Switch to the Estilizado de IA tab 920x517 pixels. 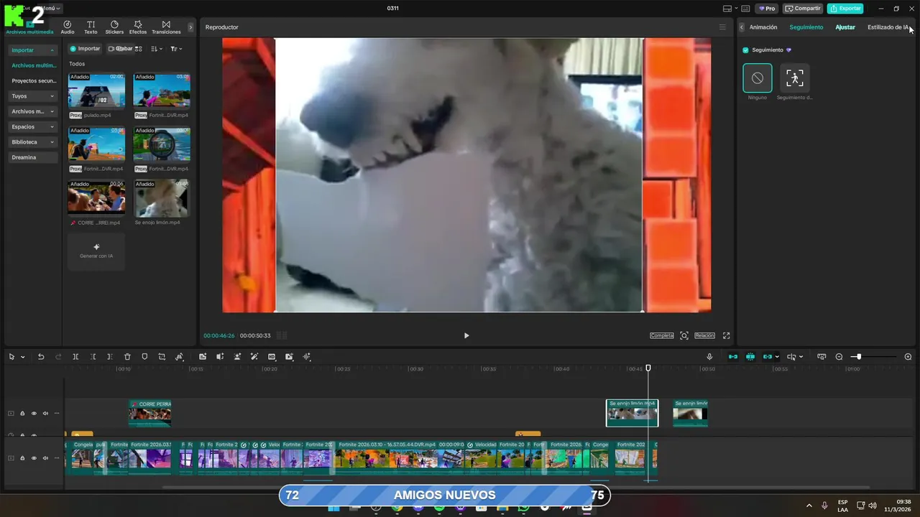(888, 27)
